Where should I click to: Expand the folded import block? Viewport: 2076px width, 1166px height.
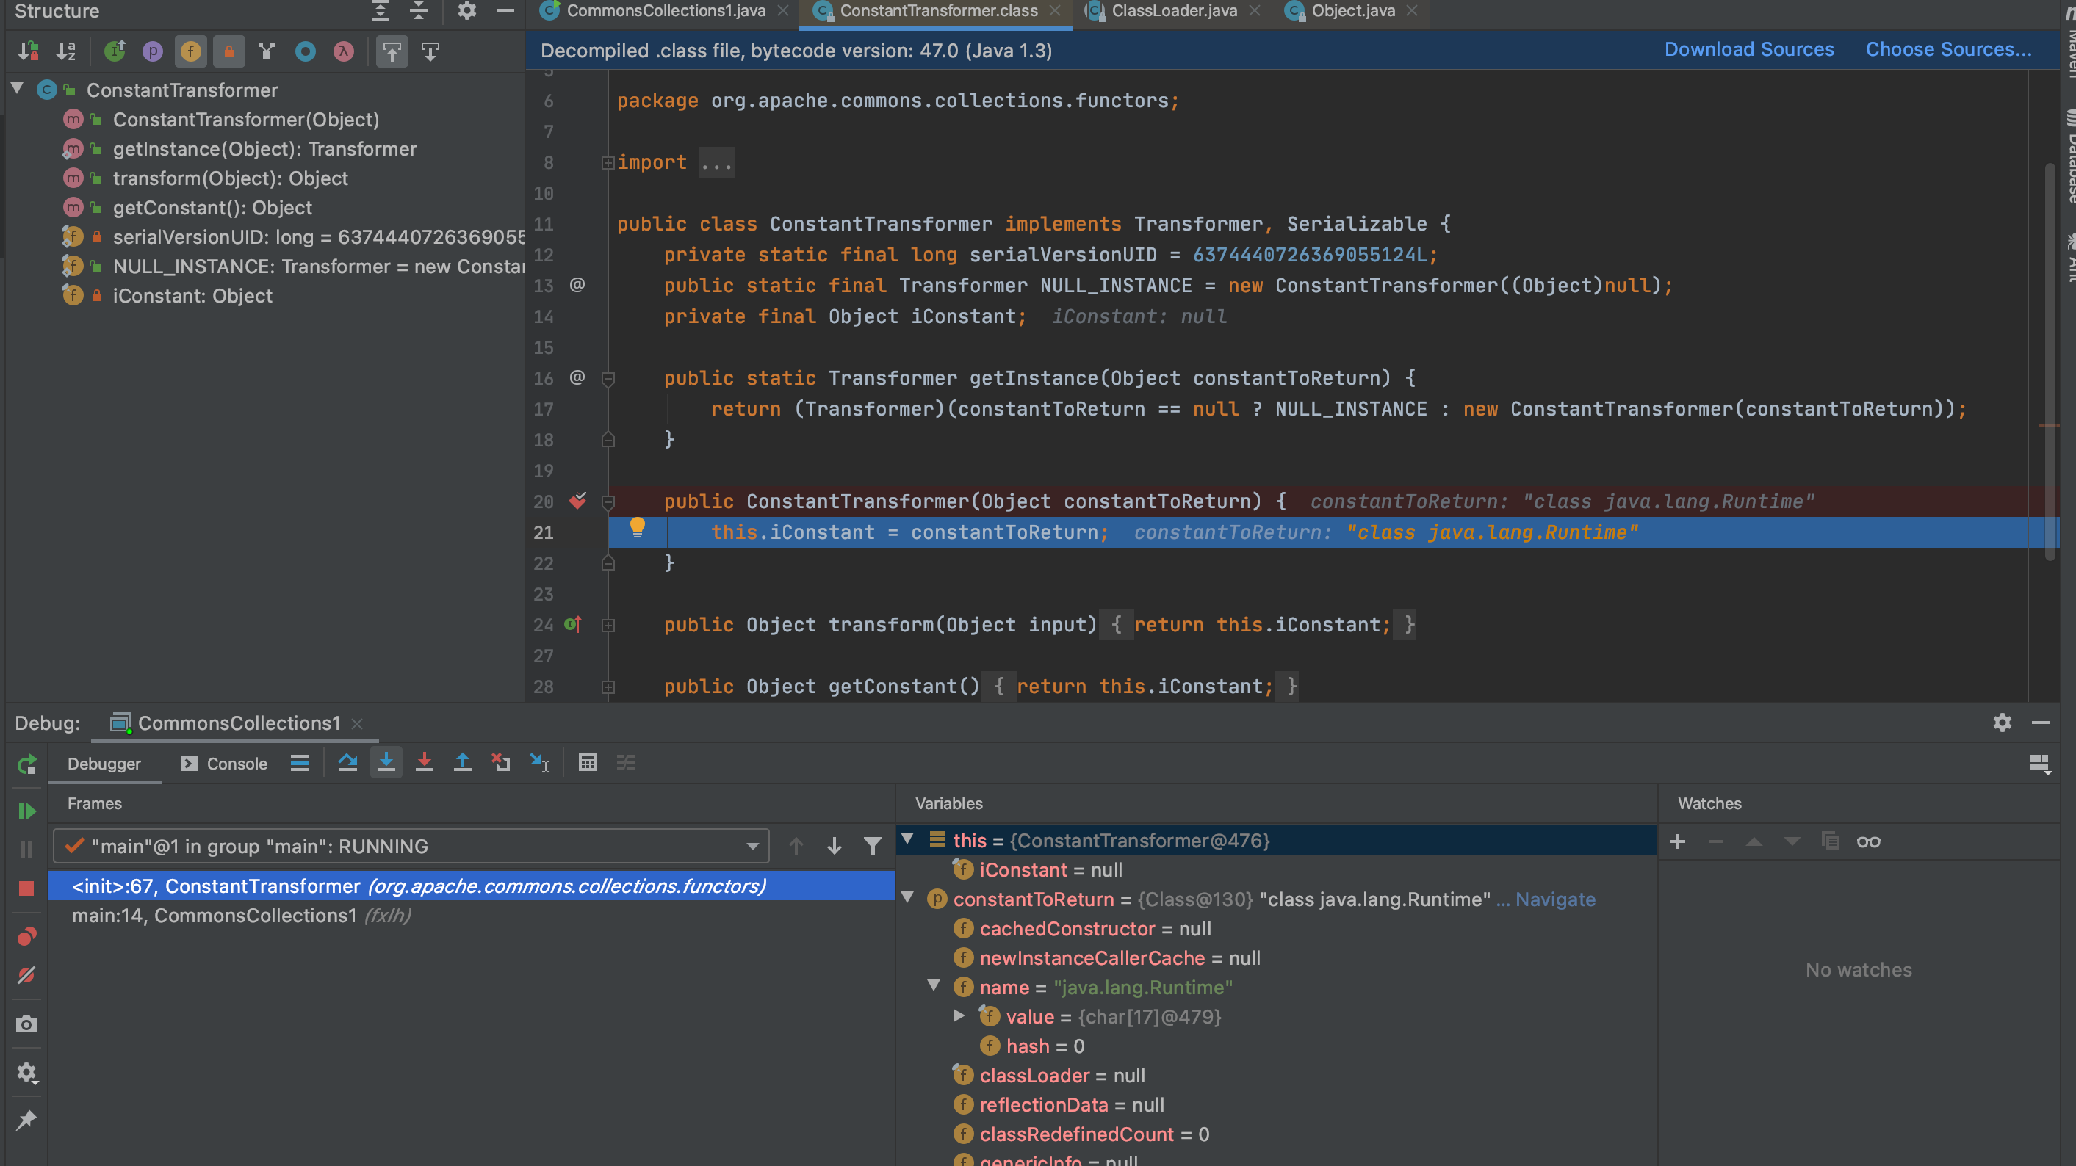(608, 163)
